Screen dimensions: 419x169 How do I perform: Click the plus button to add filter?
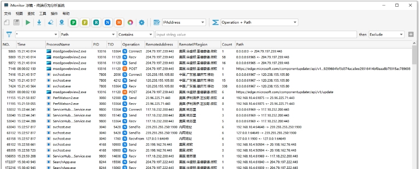pyautogui.click(x=411, y=34)
